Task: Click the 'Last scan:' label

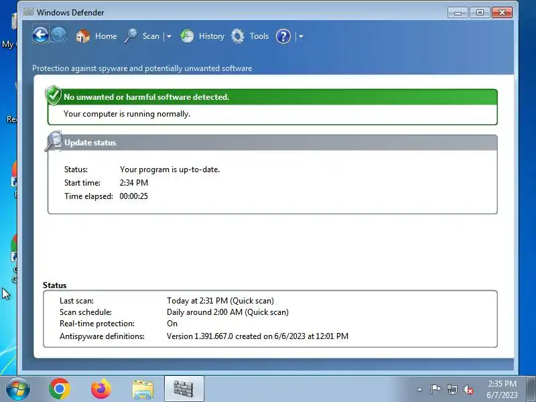Action: coord(76,301)
